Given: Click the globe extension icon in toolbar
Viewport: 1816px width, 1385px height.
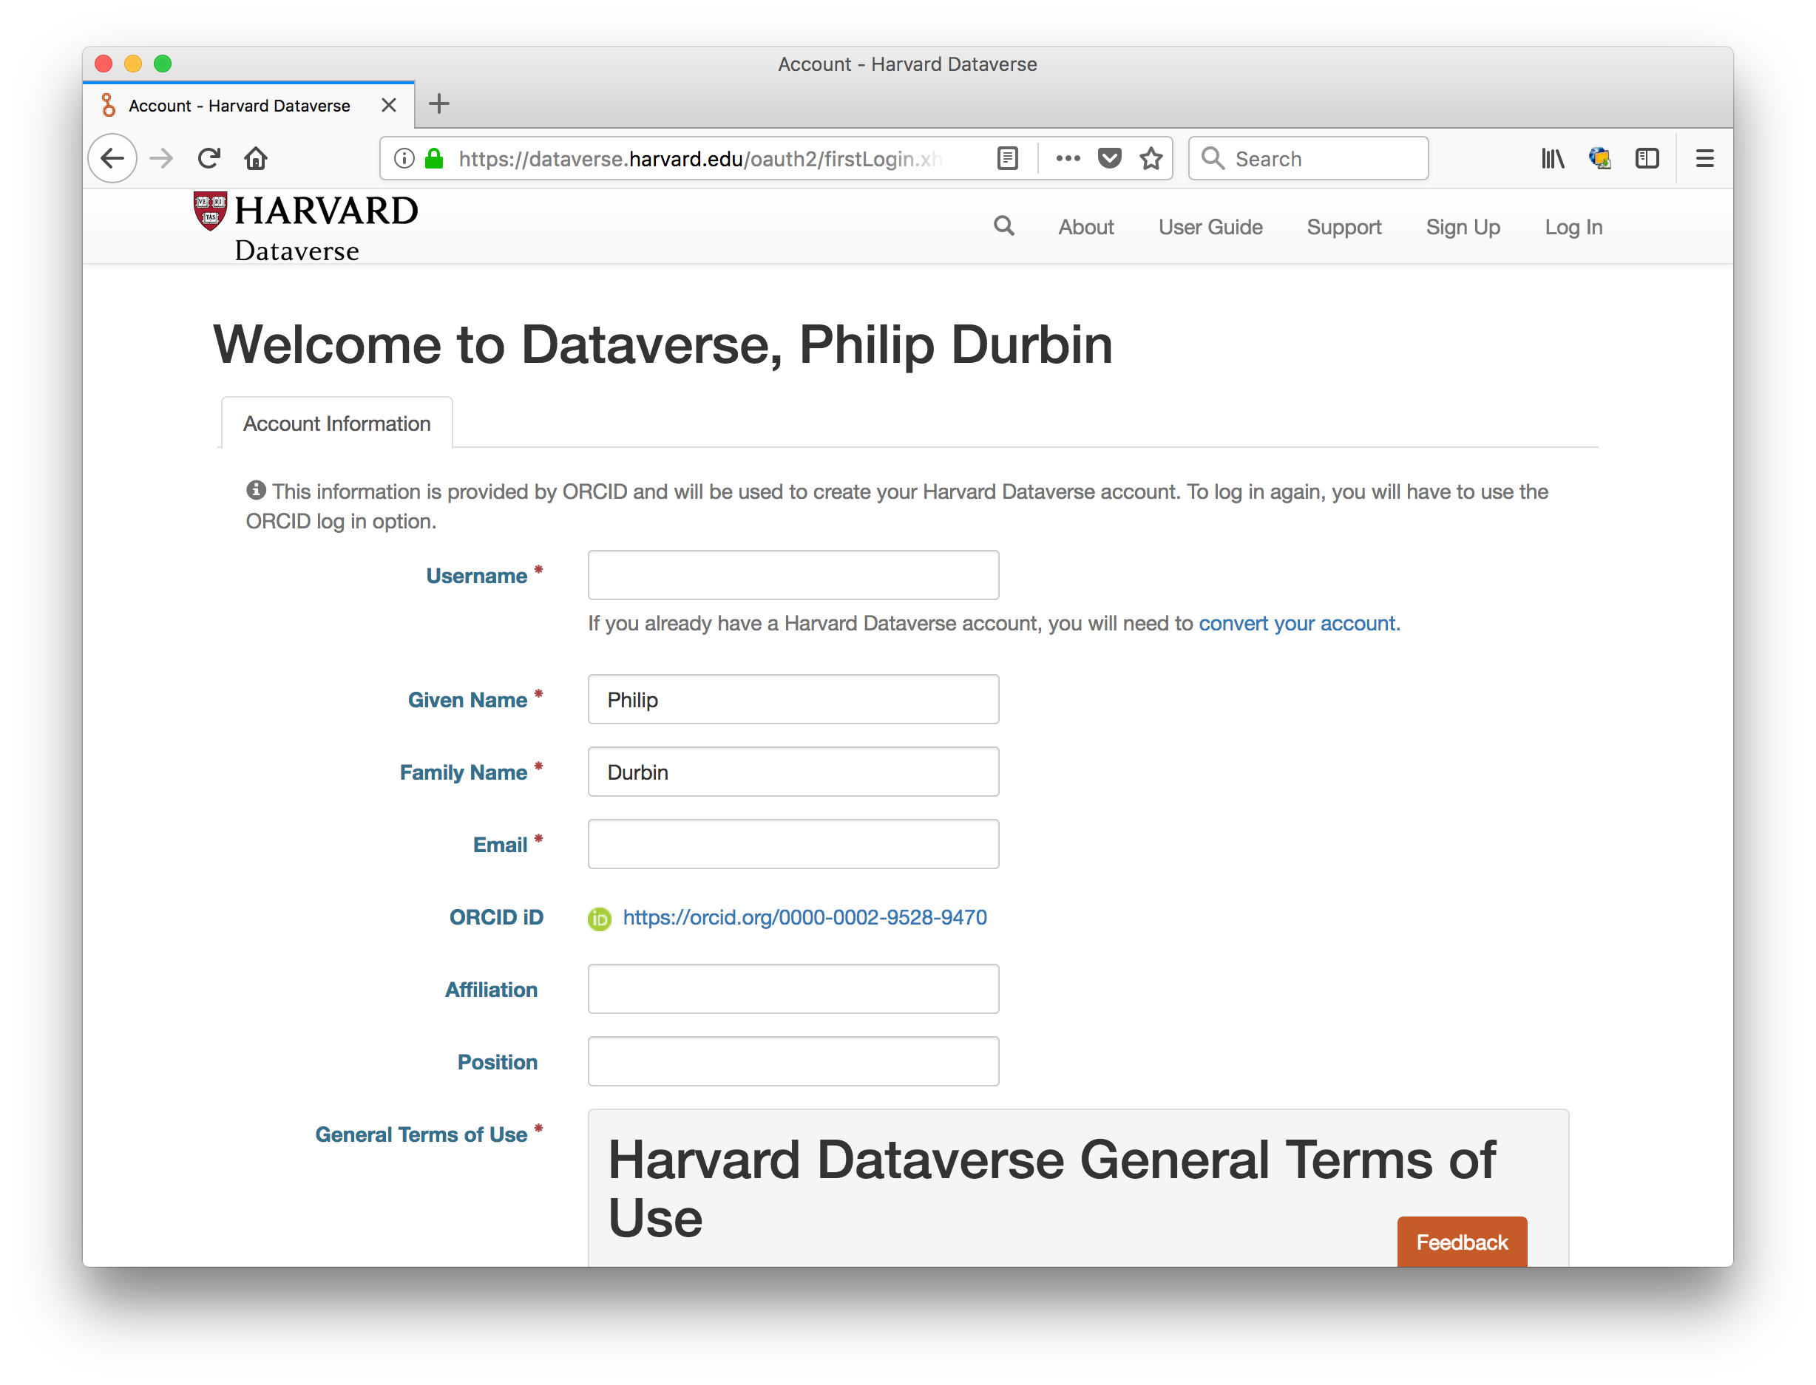Looking at the screenshot, I should tap(1600, 158).
